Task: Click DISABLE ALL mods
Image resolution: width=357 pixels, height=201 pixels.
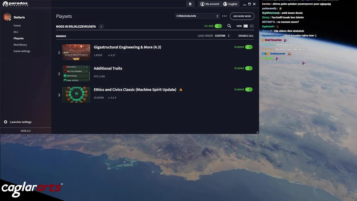Action: (246, 36)
